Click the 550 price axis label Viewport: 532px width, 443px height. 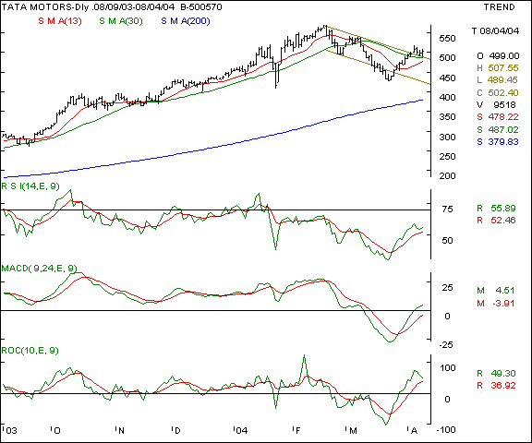[447, 38]
